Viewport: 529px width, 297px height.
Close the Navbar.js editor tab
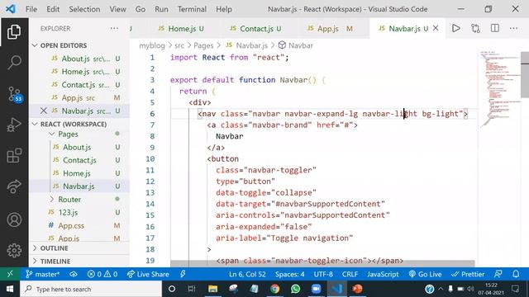pyautogui.click(x=436, y=28)
